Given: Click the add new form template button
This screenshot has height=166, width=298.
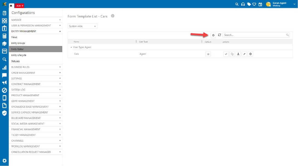Looking at the screenshot, I should coord(213,35).
